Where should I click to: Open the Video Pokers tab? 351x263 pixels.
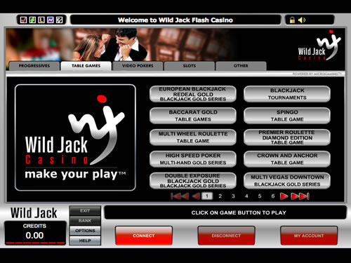138,66
